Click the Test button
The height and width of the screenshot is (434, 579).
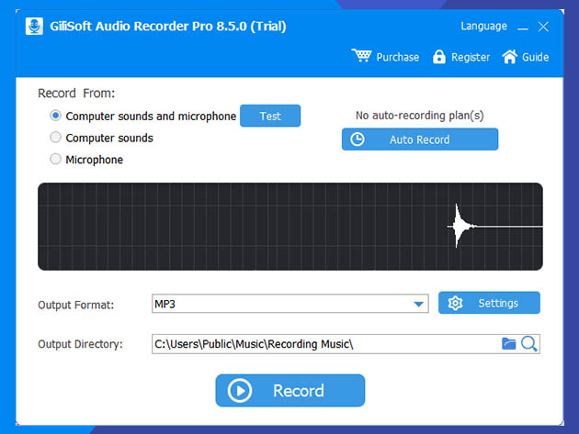coord(270,116)
